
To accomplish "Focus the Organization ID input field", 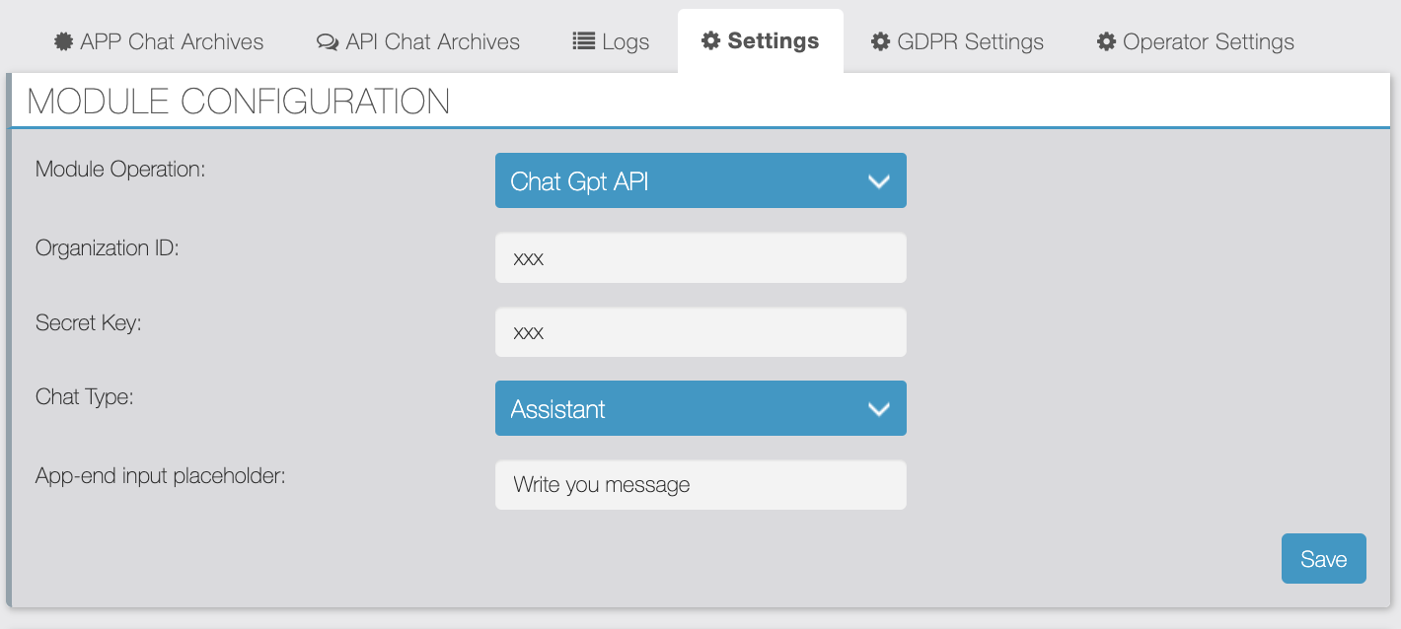I will click(700, 258).
